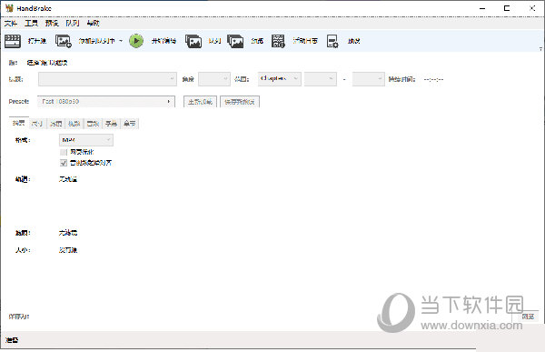Image resolution: width=545 pixels, height=352 pixels.
Task: Click the toolbar overflow arrow at far right
Action: pos(540,49)
